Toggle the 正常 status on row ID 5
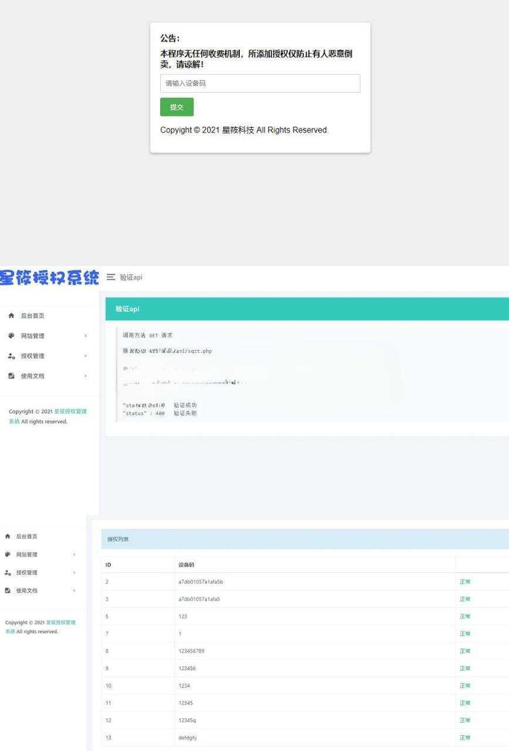 (x=464, y=616)
